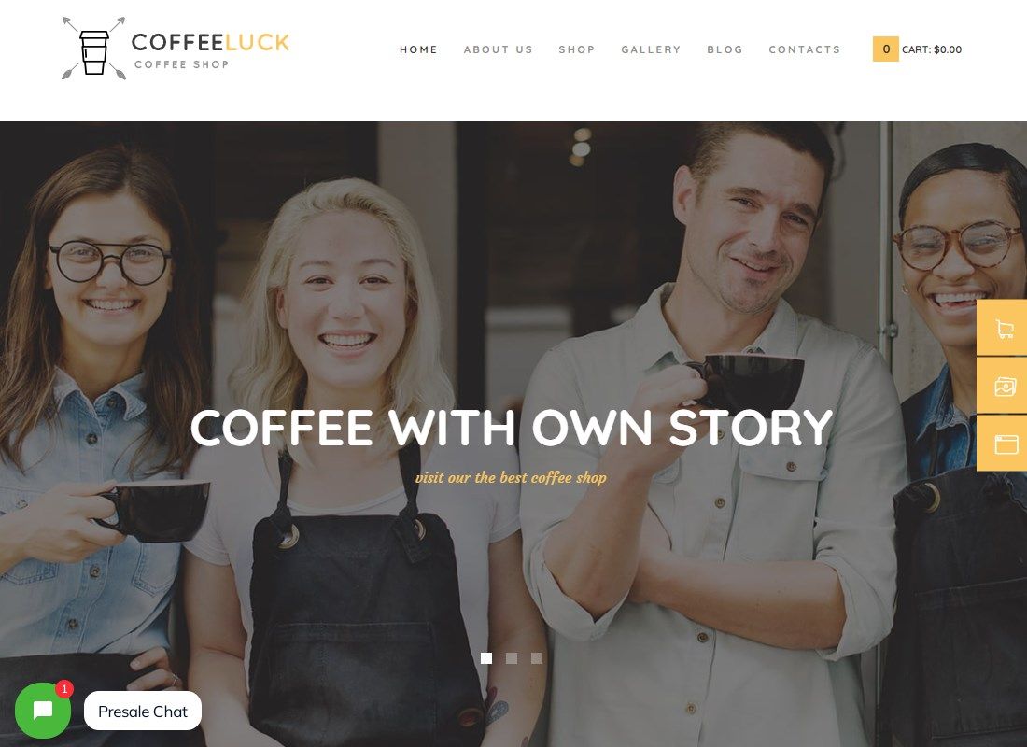Click the Cart: $0.00 link

click(x=932, y=49)
